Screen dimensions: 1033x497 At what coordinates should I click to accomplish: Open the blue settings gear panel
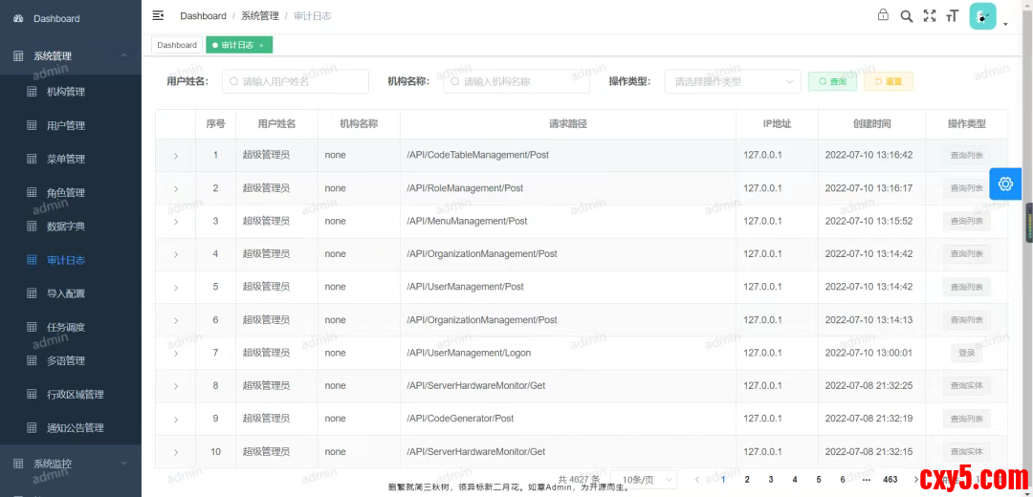(x=1004, y=184)
